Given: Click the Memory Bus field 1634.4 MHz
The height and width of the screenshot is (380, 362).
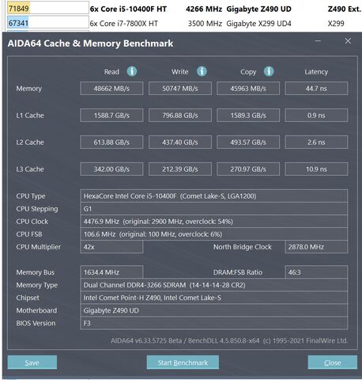Looking at the screenshot, I should pyautogui.click(x=111, y=272).
